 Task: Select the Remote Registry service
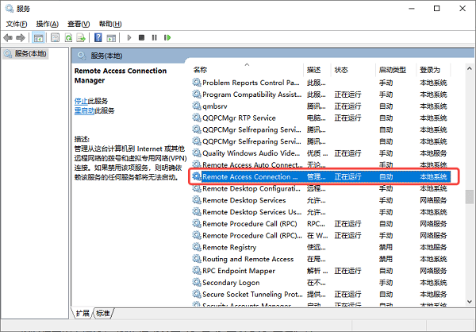(321, 247)
